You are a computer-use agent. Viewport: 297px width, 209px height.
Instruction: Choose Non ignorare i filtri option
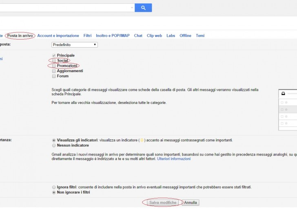[54, 192]
